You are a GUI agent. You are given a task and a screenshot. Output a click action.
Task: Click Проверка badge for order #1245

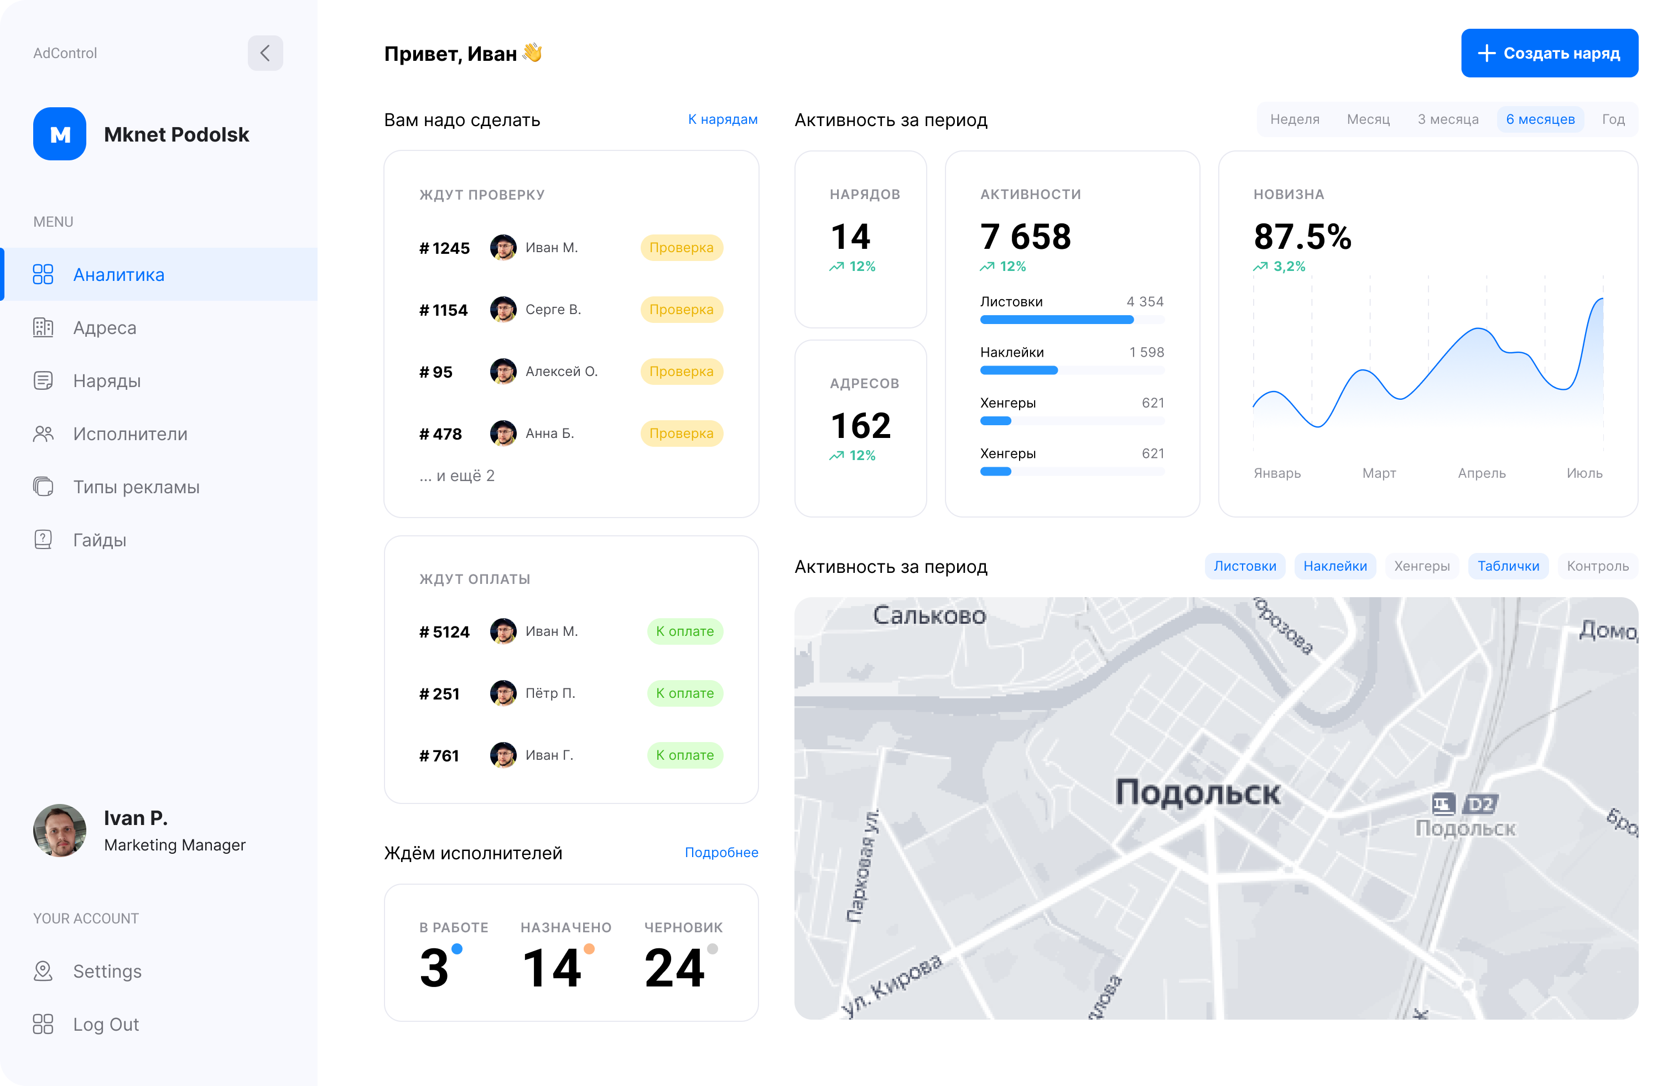click(x=681, y=247)
